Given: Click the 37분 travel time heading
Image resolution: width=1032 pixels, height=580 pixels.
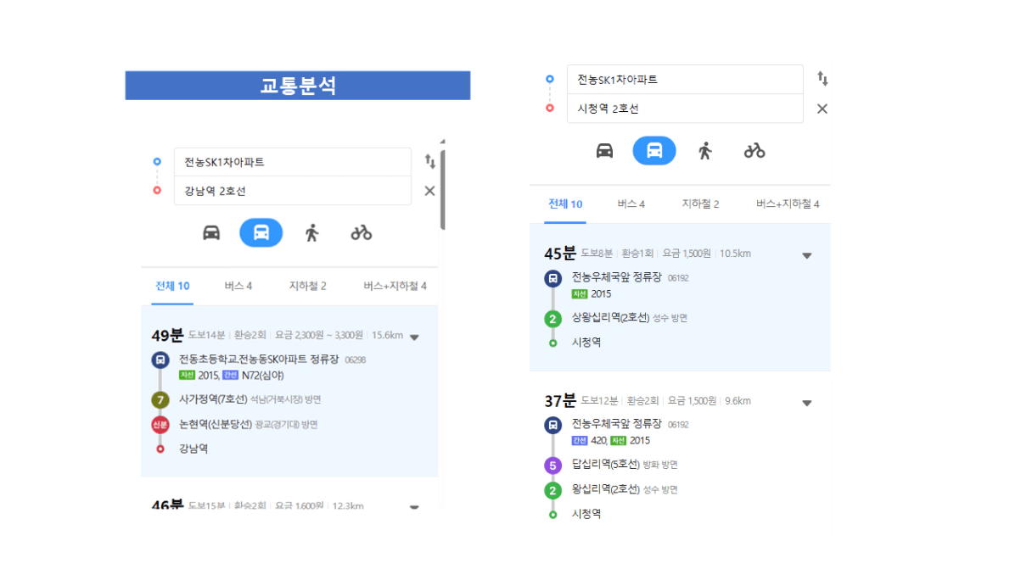Looking at the screenshot, I should pyautogui.click(x=560, y=401).
